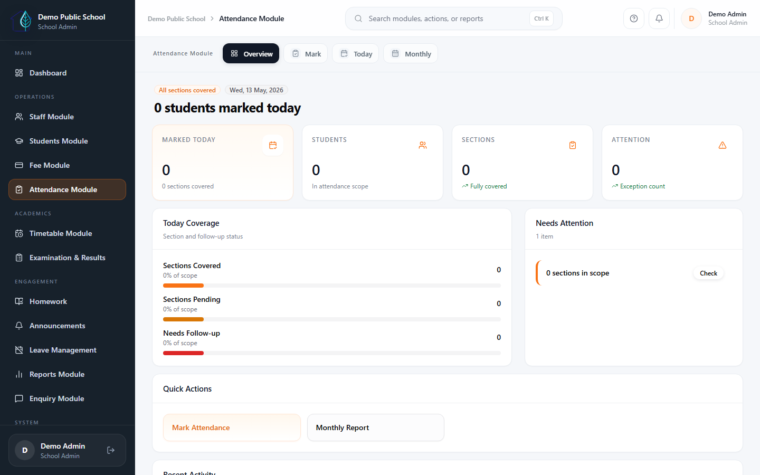This screenshot has height=475, width=760.
Task: Click Demo Public School breadcrumb link
Action: (x=176, y=18)
